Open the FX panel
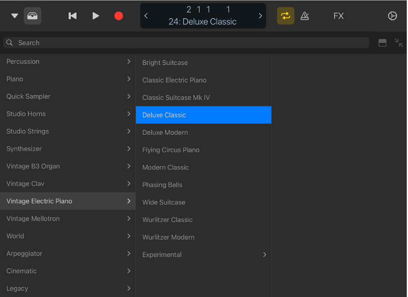 point(338,16)
